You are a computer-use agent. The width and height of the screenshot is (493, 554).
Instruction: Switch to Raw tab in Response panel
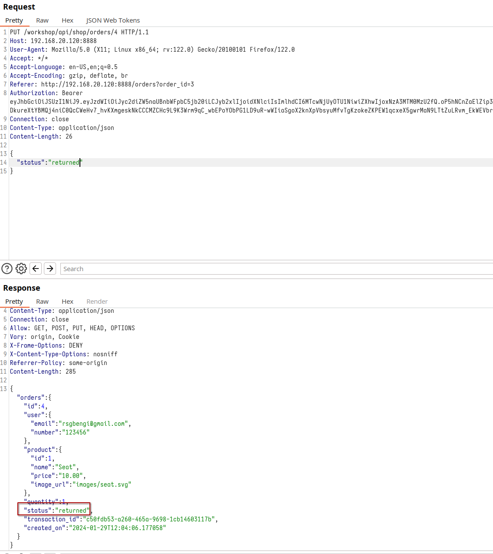pyautogui.click(x=42, y=302)
